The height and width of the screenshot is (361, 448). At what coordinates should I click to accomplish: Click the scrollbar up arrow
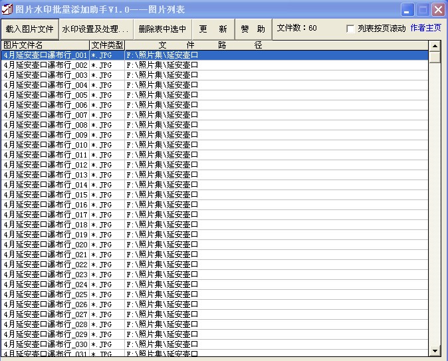435,46
